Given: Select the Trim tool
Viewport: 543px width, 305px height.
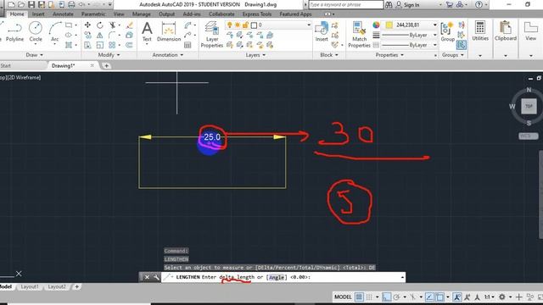Looking at the screenshot, I should coord(112,25).
